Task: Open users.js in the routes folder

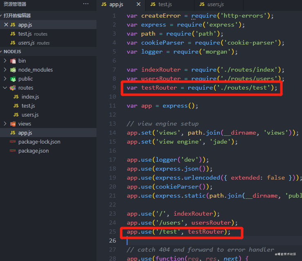Action: click(x=30, y=115)
